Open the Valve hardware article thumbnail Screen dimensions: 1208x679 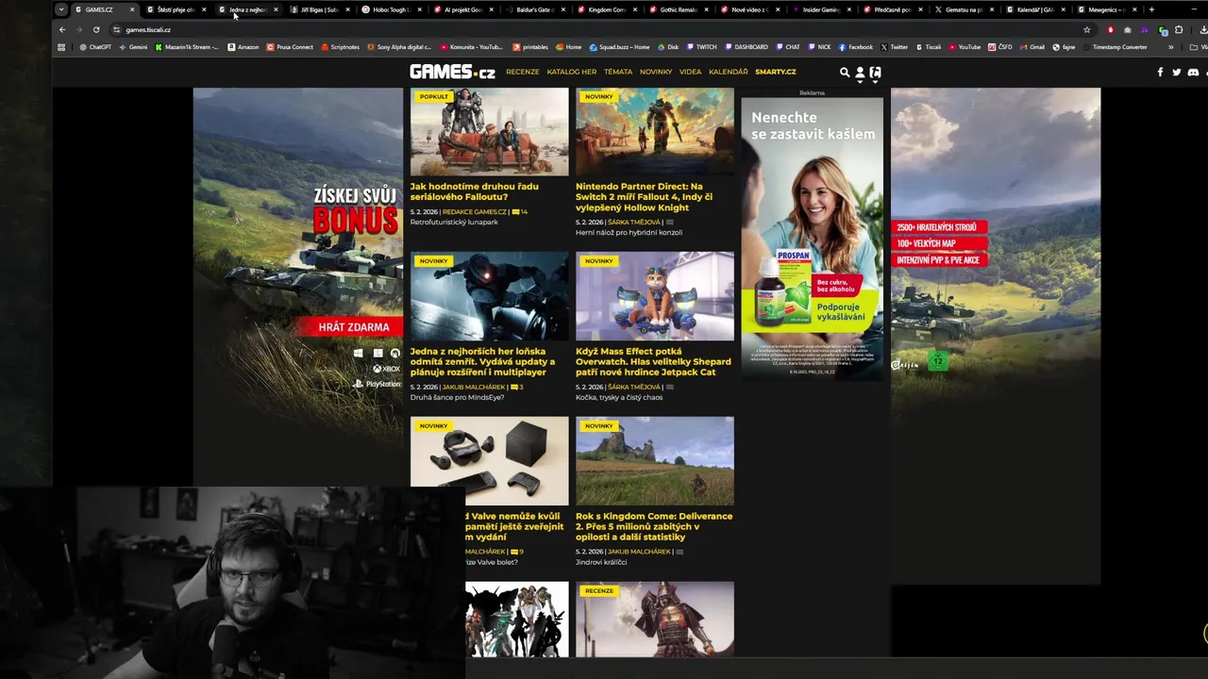(x=489, y=460)
